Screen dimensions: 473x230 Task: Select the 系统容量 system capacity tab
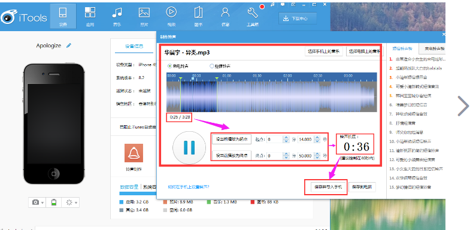point(150,187)
